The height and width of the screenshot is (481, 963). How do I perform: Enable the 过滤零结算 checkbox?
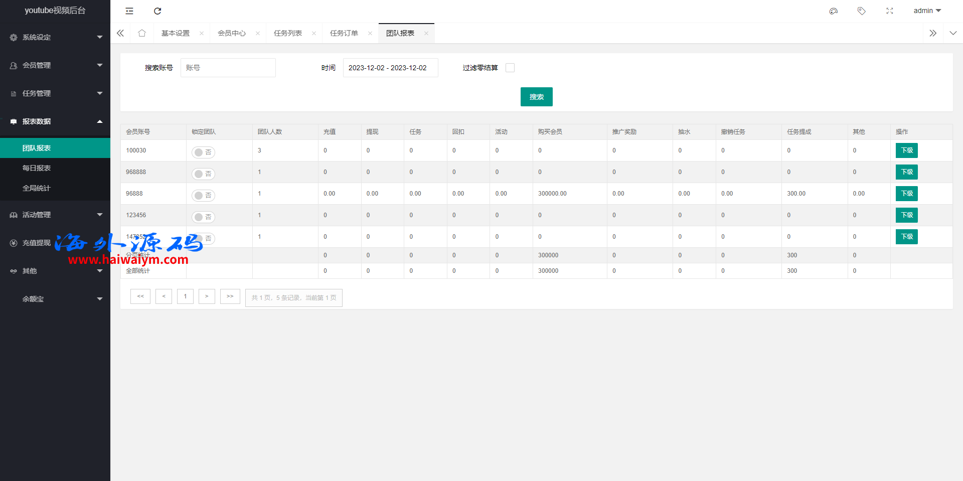tap(510, 68)
